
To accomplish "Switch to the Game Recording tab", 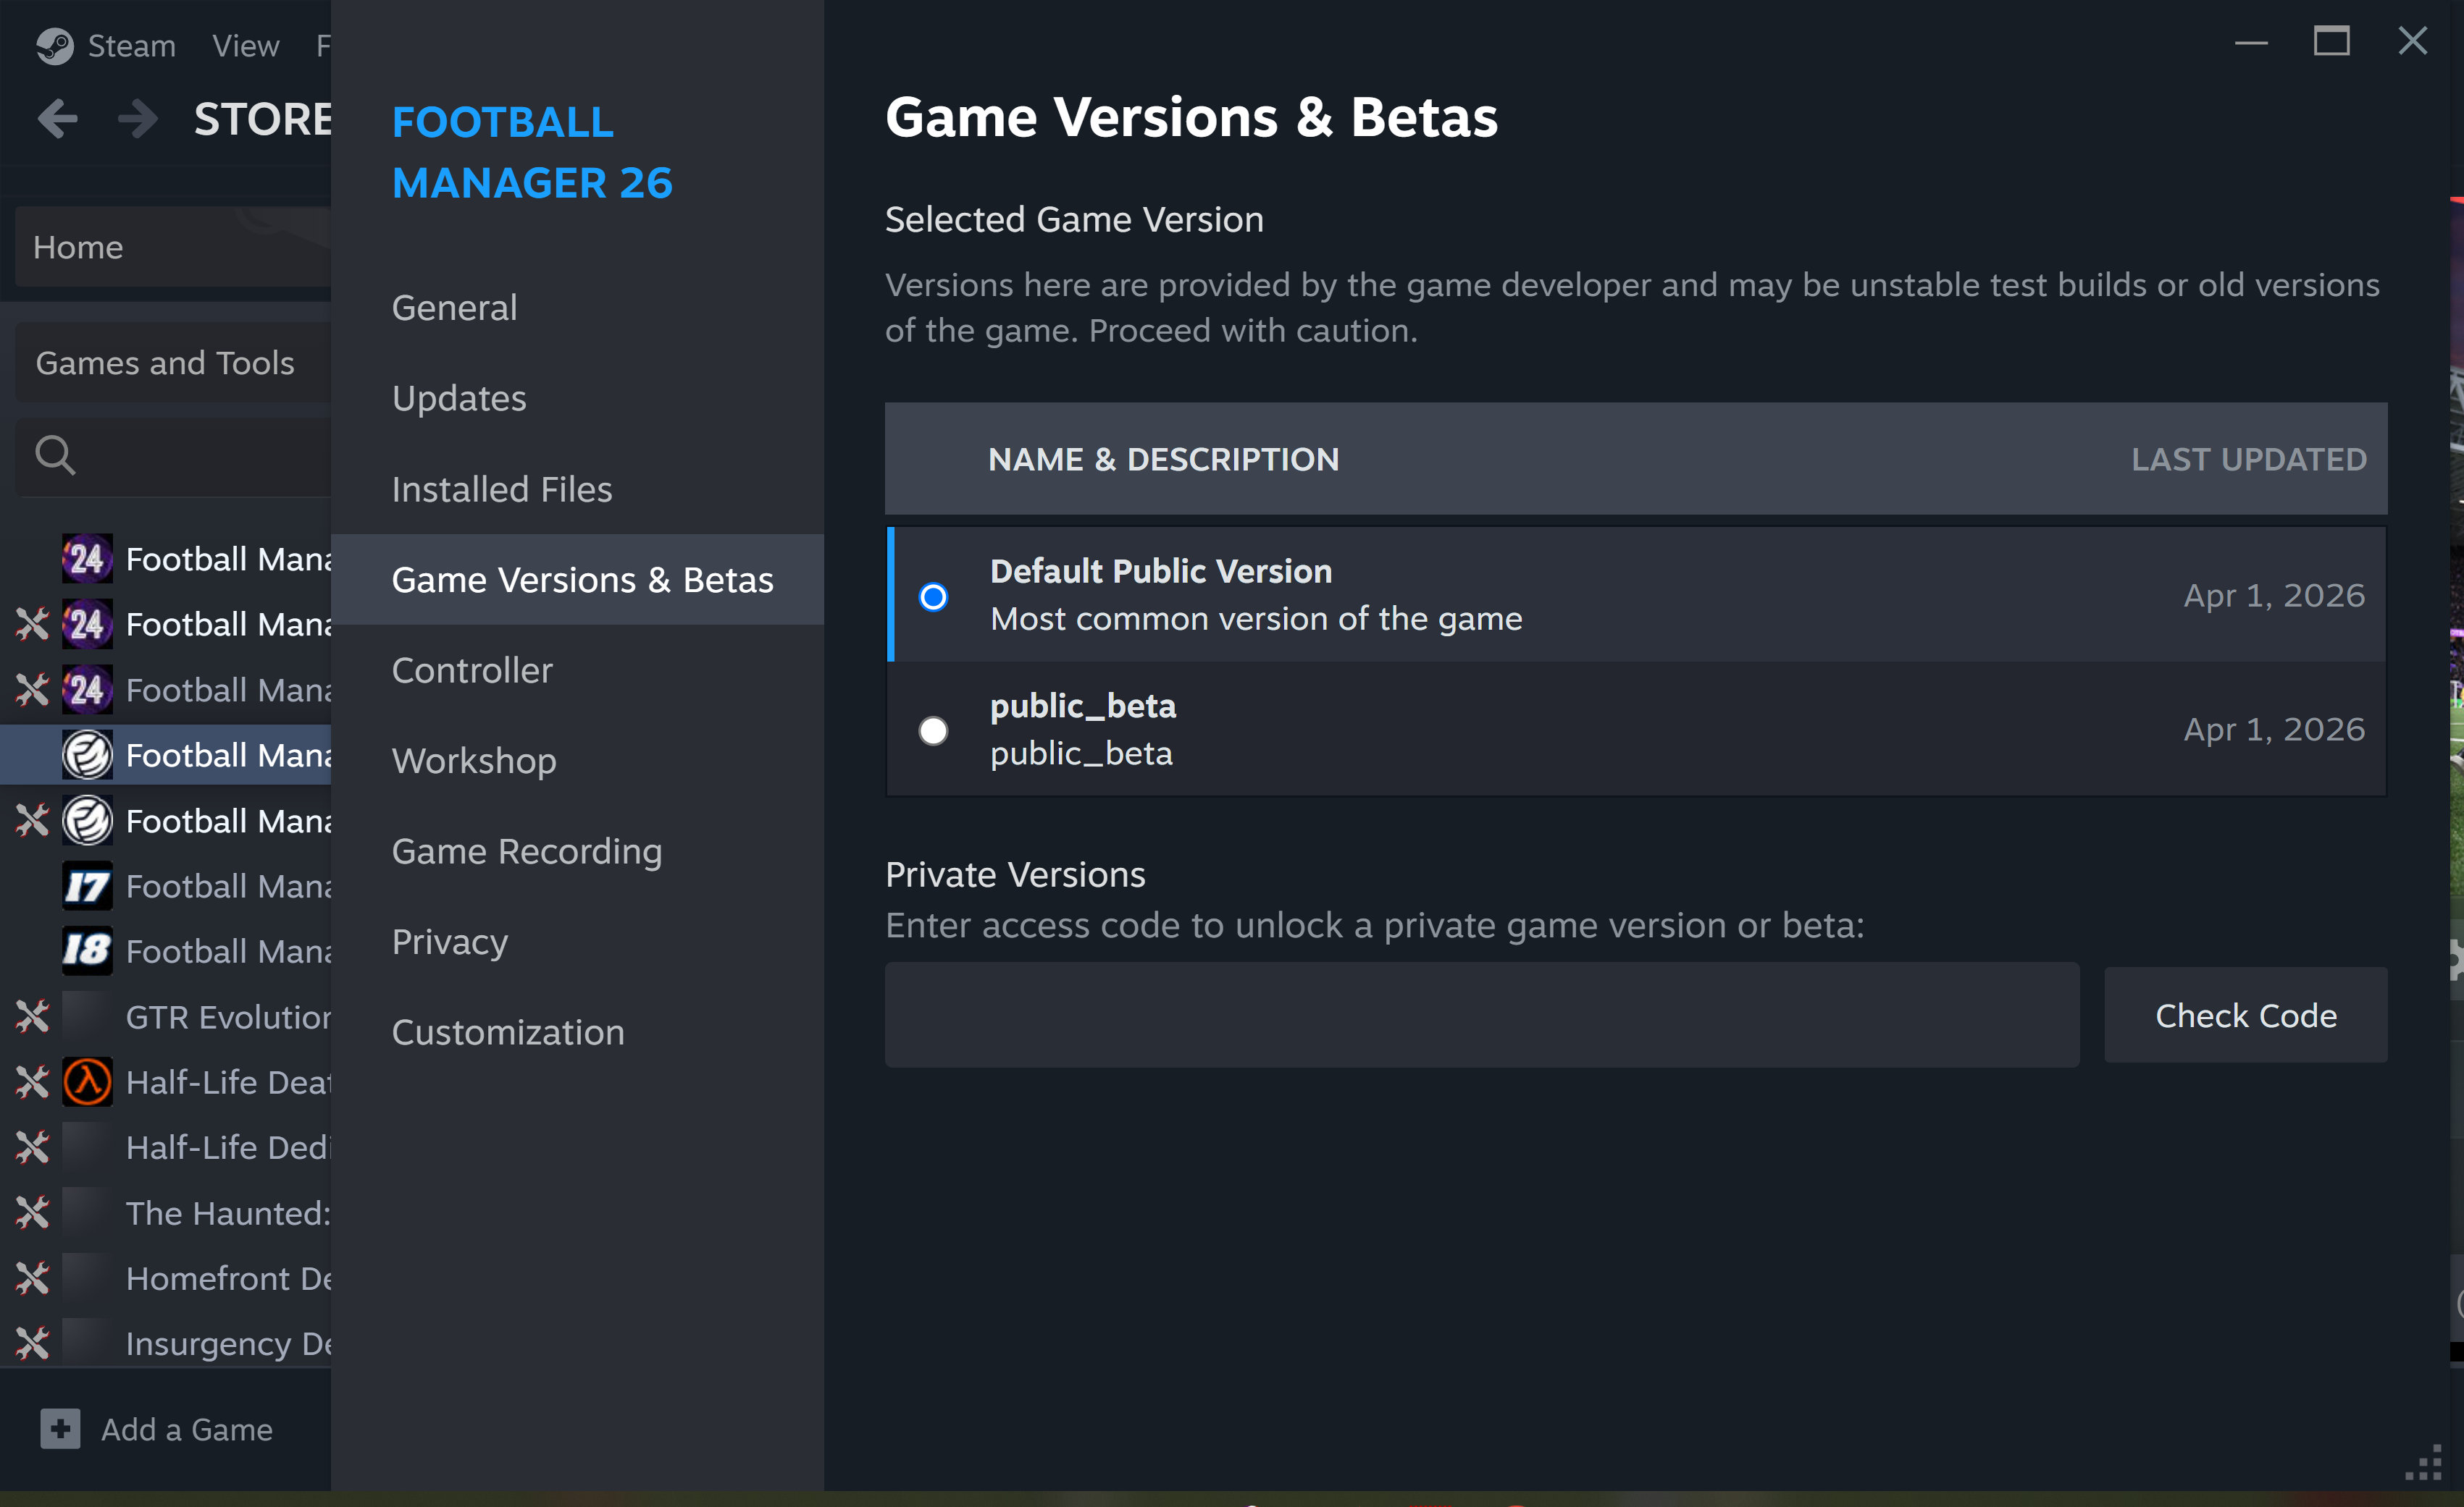I will [577, 851].
